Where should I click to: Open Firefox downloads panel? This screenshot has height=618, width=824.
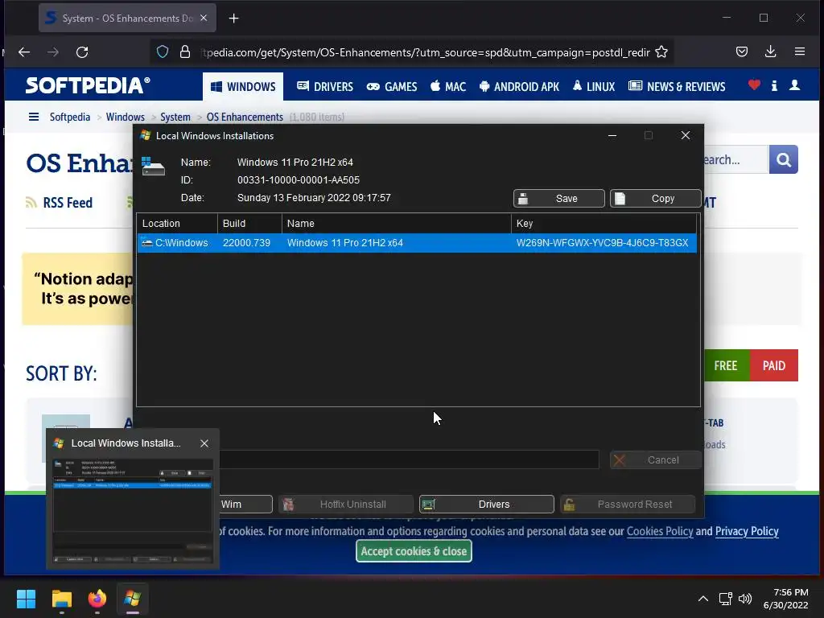click(x=770, y=52)
